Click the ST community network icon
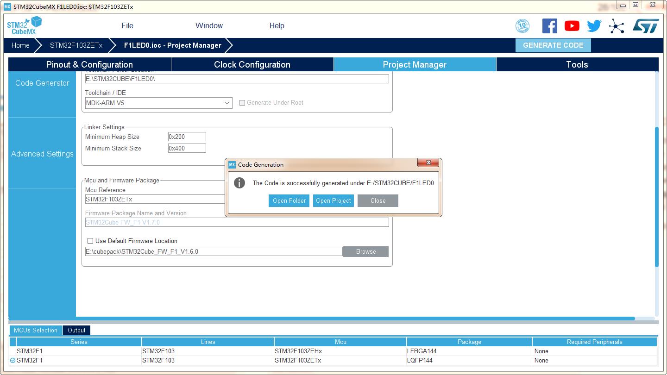Screen dimensions: 667x375 (x=617, y=26)
